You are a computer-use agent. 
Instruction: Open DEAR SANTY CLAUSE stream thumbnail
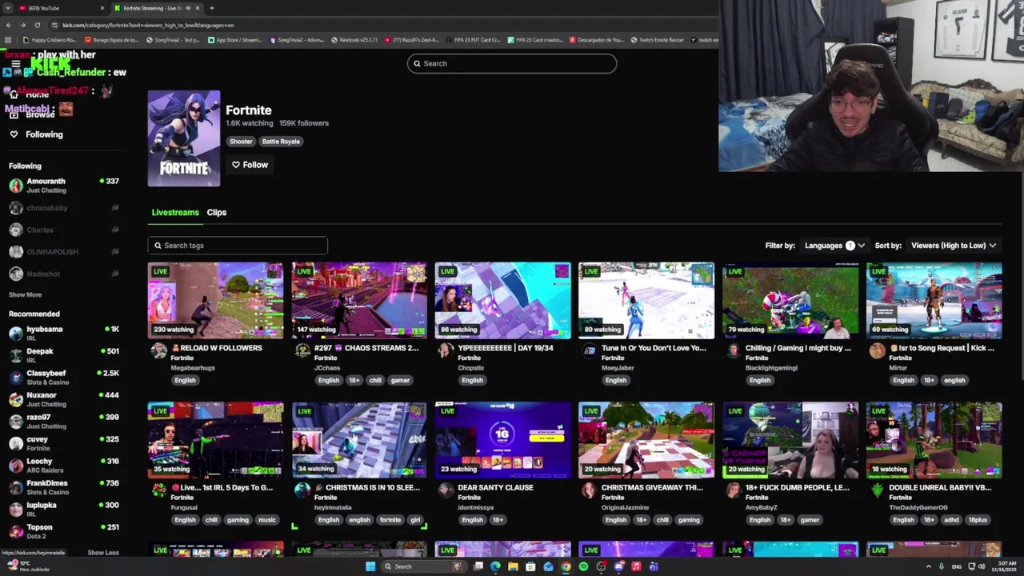[502, 440]
